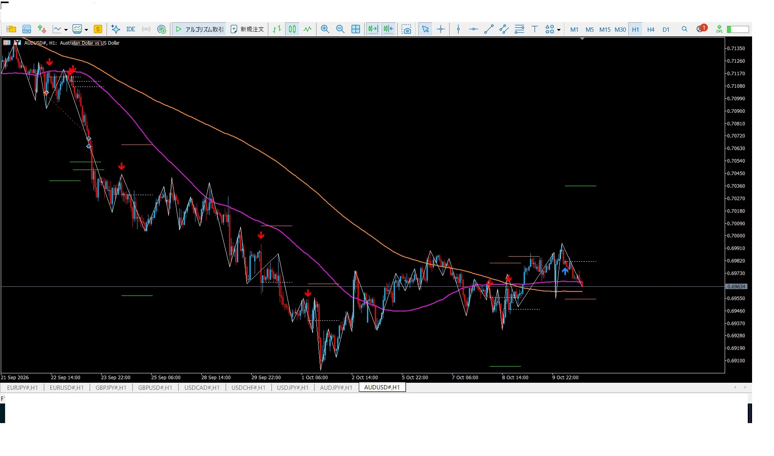
Task: Toggle chart auto scroll
Action: (373, 29)
